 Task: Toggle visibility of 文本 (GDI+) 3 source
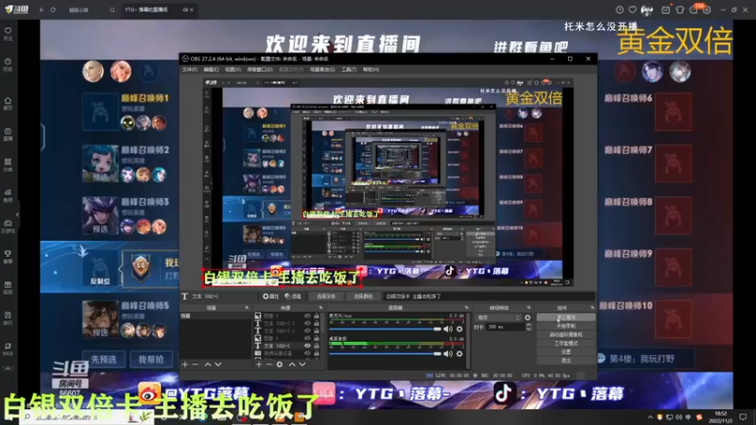pyautogui.click(x=307, y=323)
